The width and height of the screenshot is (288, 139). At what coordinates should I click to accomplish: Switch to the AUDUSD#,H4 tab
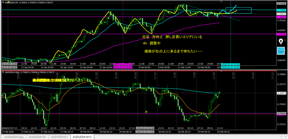37,137
